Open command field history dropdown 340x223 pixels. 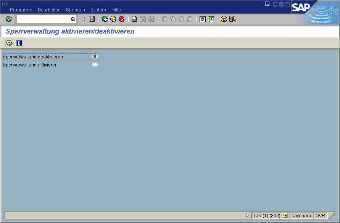click(73, 19)
